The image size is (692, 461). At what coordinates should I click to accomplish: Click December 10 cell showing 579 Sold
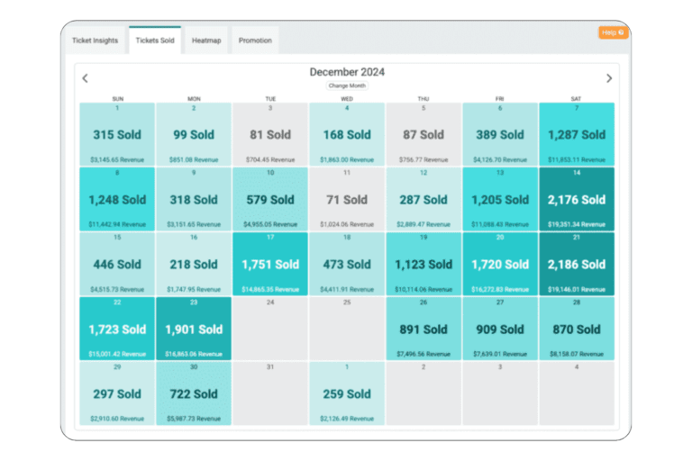270,200
